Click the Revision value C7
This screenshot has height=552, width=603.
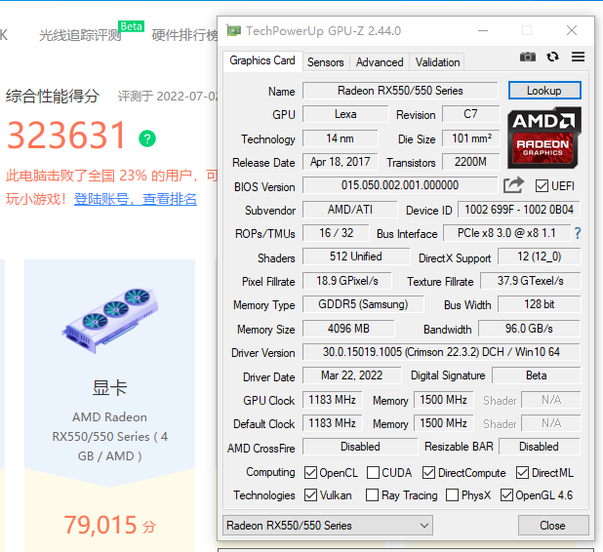point(470,114)
